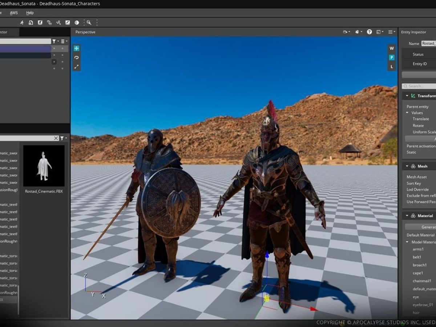The image size is (436, 327).
Task: Open the asset browser filter dropdown
Action: (64, 138)
